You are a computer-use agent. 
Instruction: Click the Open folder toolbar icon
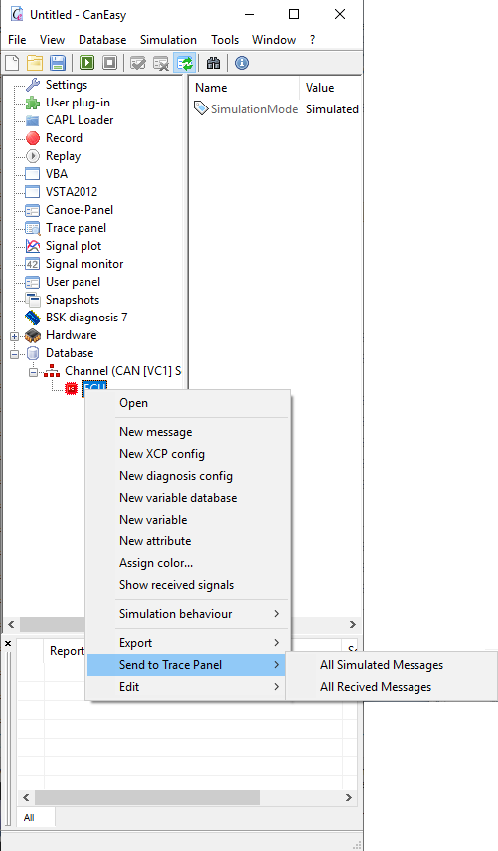pos(35,63)
